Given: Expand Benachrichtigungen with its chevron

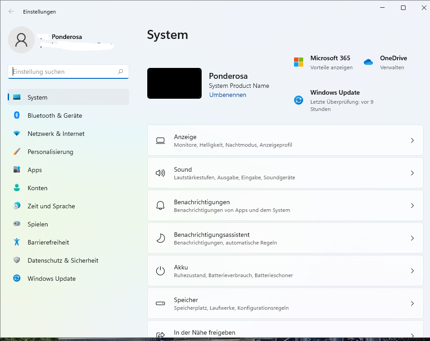Looking at the screenshot, I should click(412, 206).
